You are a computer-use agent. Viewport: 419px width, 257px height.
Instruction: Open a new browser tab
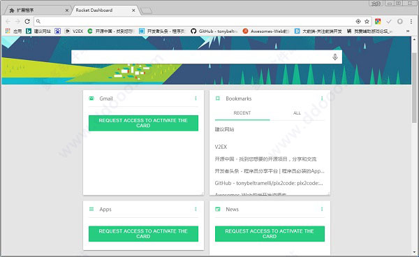(147, 10)
